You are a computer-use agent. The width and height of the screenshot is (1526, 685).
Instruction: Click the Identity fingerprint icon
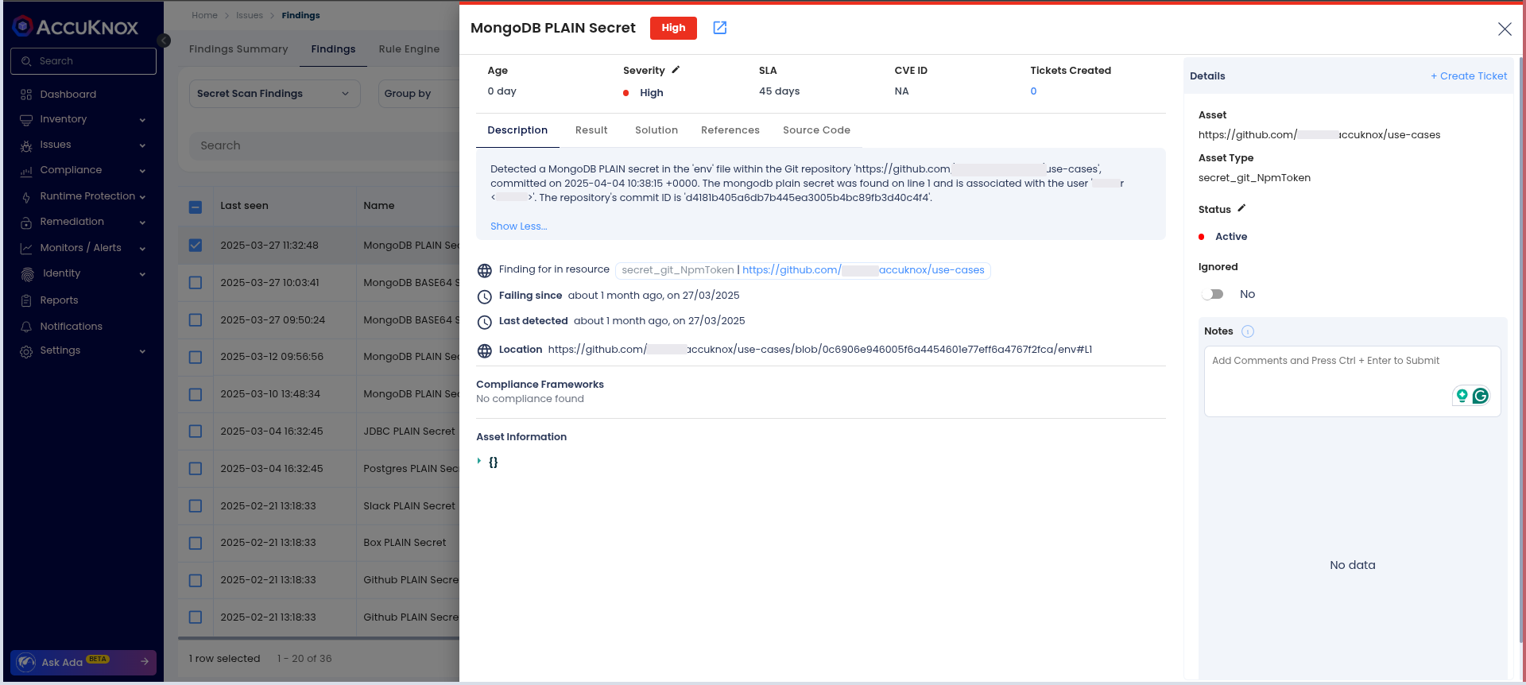27,274
